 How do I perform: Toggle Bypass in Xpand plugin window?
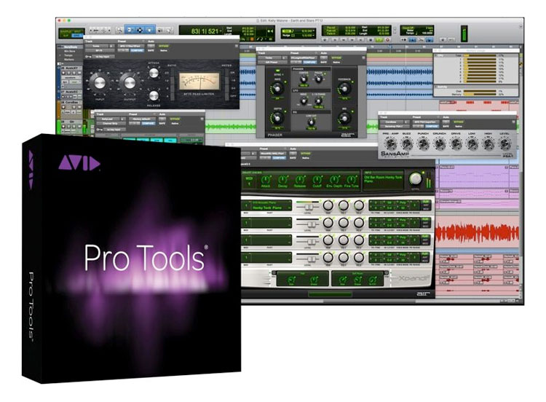click(305, 153)
